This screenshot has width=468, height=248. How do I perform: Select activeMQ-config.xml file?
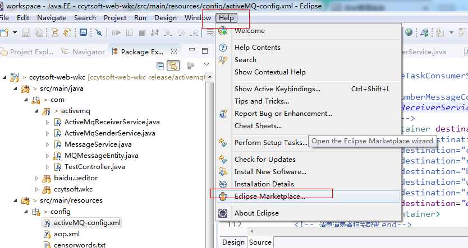87,223
